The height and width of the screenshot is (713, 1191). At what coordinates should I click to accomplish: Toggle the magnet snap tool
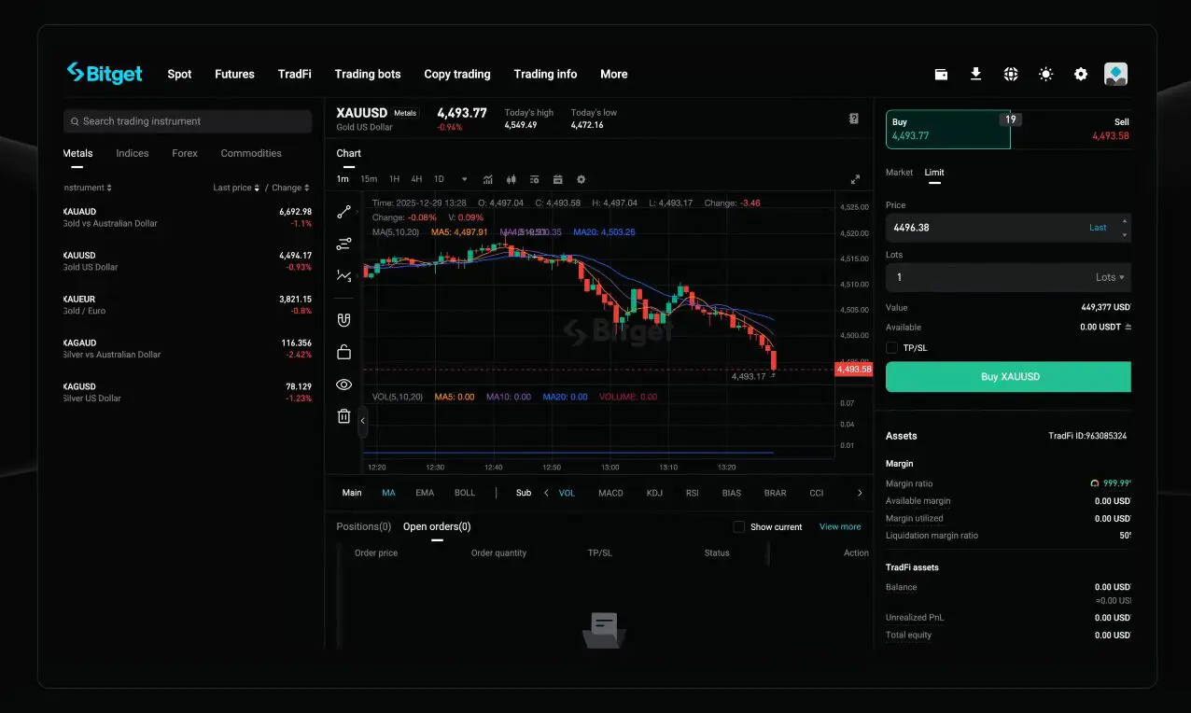click(343, 320)
